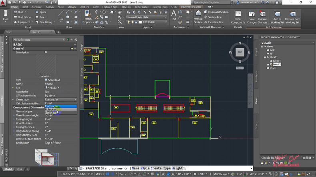Click the TOP face of ViewCube

click(x=240, y=52)
